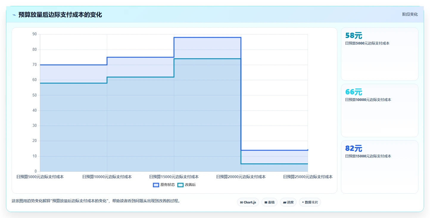Open the 58元 metric card
The image size is (430, 218).
click(x=380, y=54)
